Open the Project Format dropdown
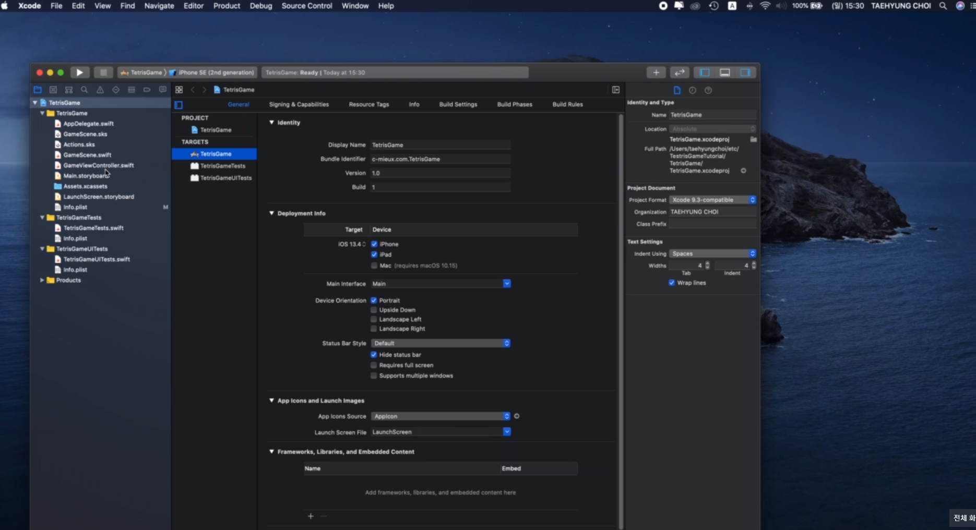This screenshot has height=530, width=976. click(712, 200)
